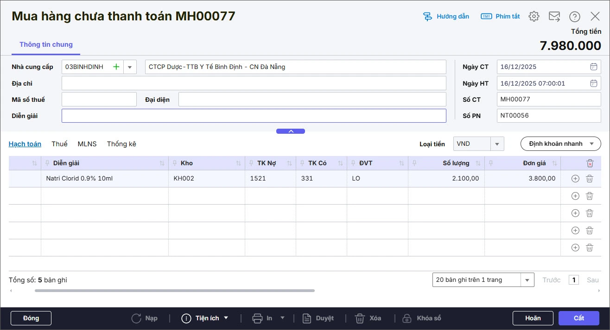
Task: Switch to Thuế tab
Action: click(59, 144)
